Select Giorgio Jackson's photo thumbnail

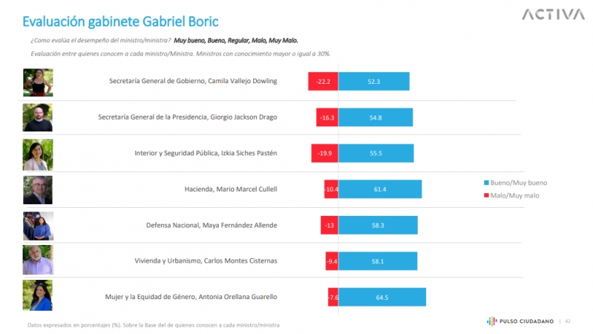(x=38, y=117)
